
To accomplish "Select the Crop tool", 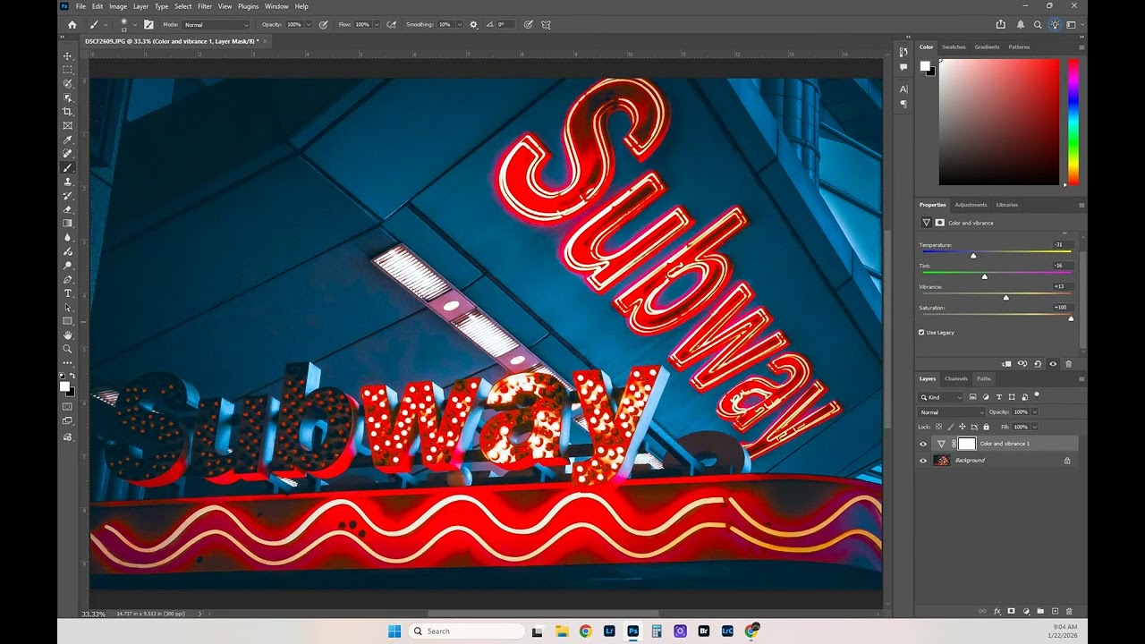I will pyautogui.click(x=67, y=112).
